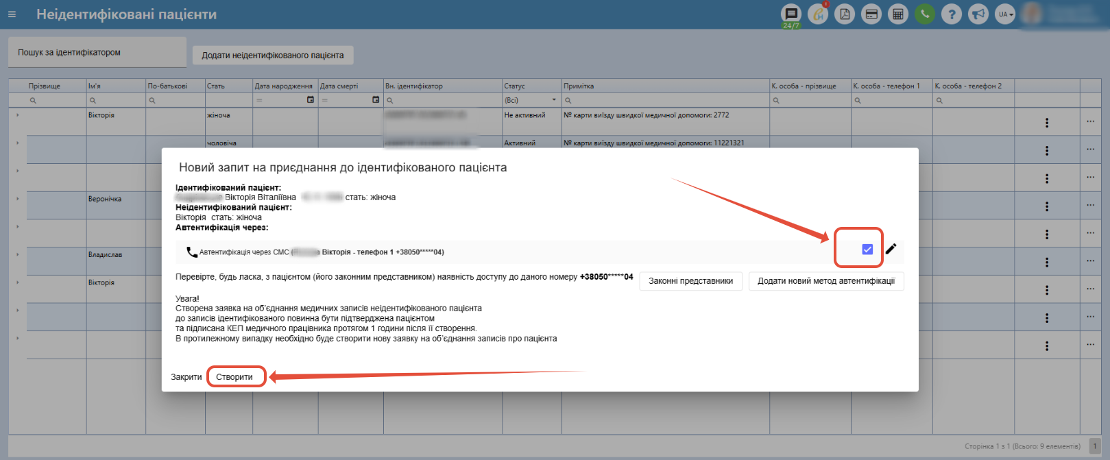Expand the Владислав row
This screenshot has height=460, width=1110.
tap(17, 254)
